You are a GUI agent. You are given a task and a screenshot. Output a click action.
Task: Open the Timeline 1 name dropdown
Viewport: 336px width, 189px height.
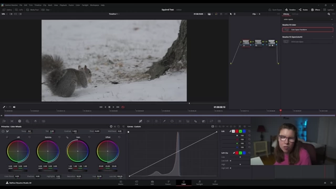point(114,14)
